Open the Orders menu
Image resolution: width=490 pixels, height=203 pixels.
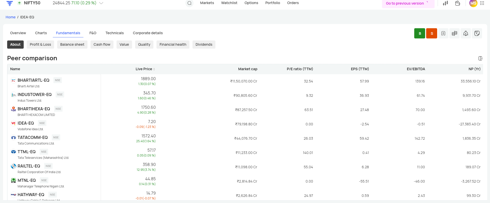point(293,3)
